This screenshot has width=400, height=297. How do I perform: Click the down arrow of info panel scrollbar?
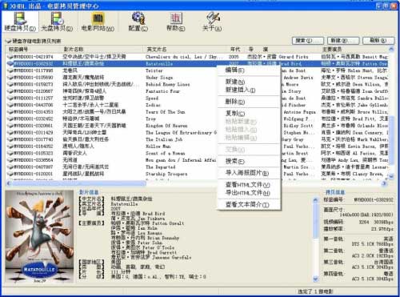pyautogui.click(x=315, y=279)
